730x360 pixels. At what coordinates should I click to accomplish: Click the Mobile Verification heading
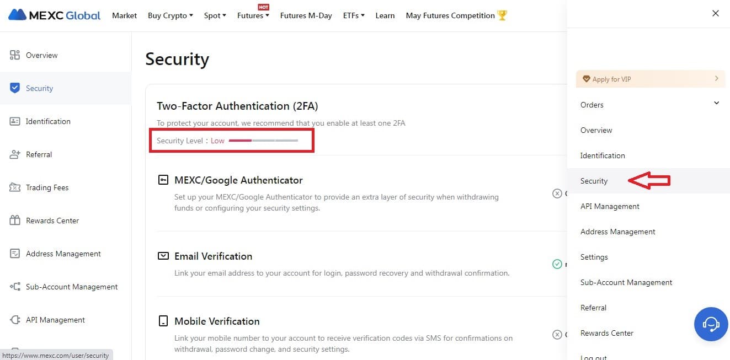pos(217,321)
